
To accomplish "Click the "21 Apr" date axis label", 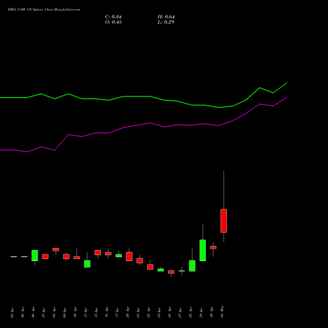I will tap(138, 312).
